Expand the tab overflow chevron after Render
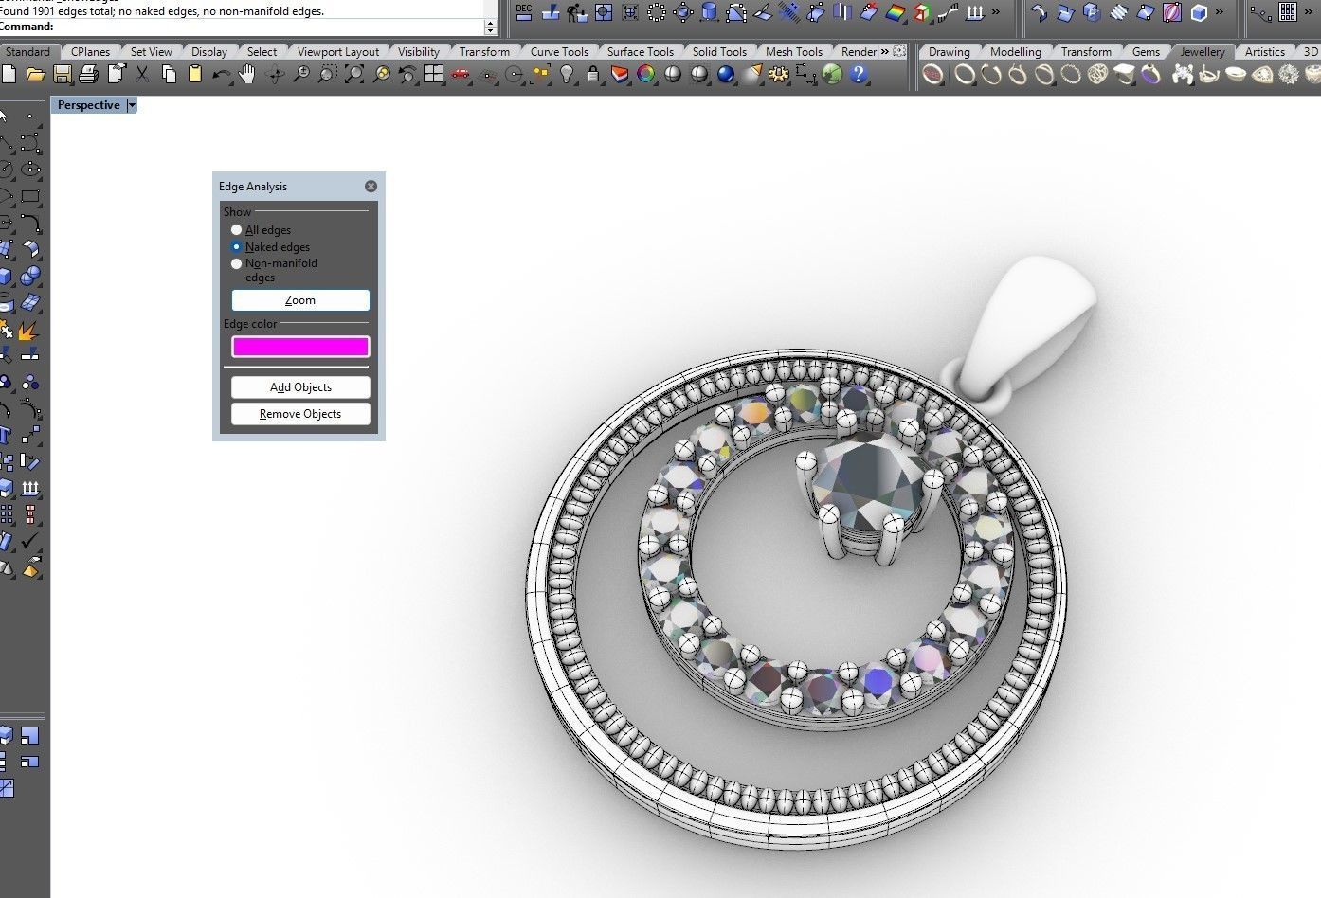Viewport: 1321px width, 898px height. pyautogui.click(x=885, y=52)
